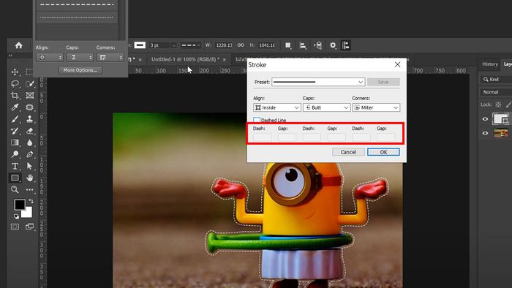
Task: Select the Dodge tool
Action: [x=15, y=154]
